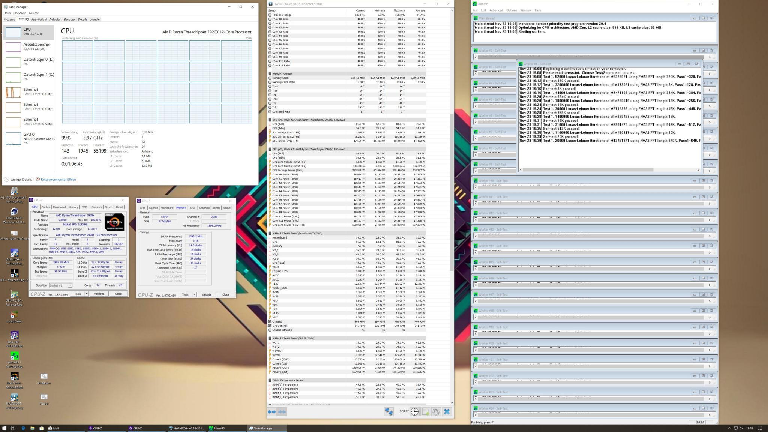Open Windows Start menu
This screenshot has width=768, height=432.
pos(4,428)
